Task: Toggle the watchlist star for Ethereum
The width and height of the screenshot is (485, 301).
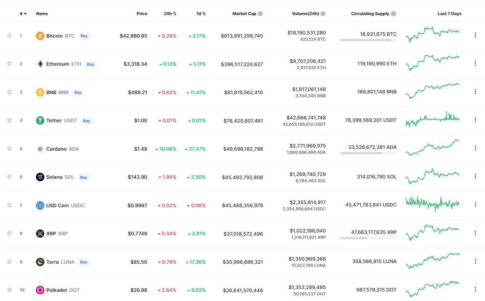Action: [10, 64]
